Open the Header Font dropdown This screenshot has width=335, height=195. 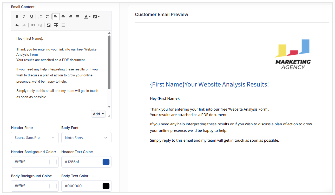tap(35, 138)
